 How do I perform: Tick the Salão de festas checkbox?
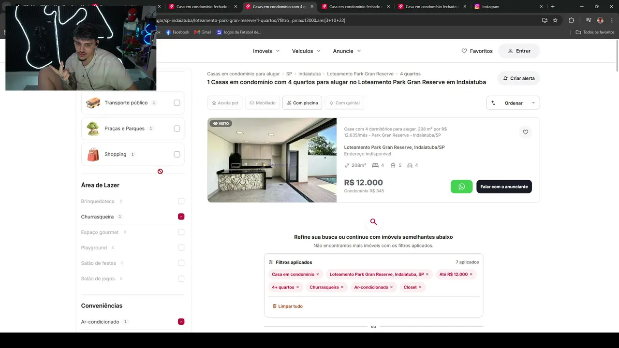coord(181,263)
